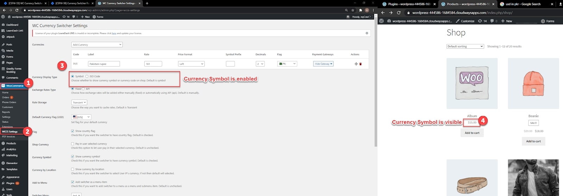Click the Marketing megaphone icon
Viewport: 563px width, 196px height.
point(3,155)
